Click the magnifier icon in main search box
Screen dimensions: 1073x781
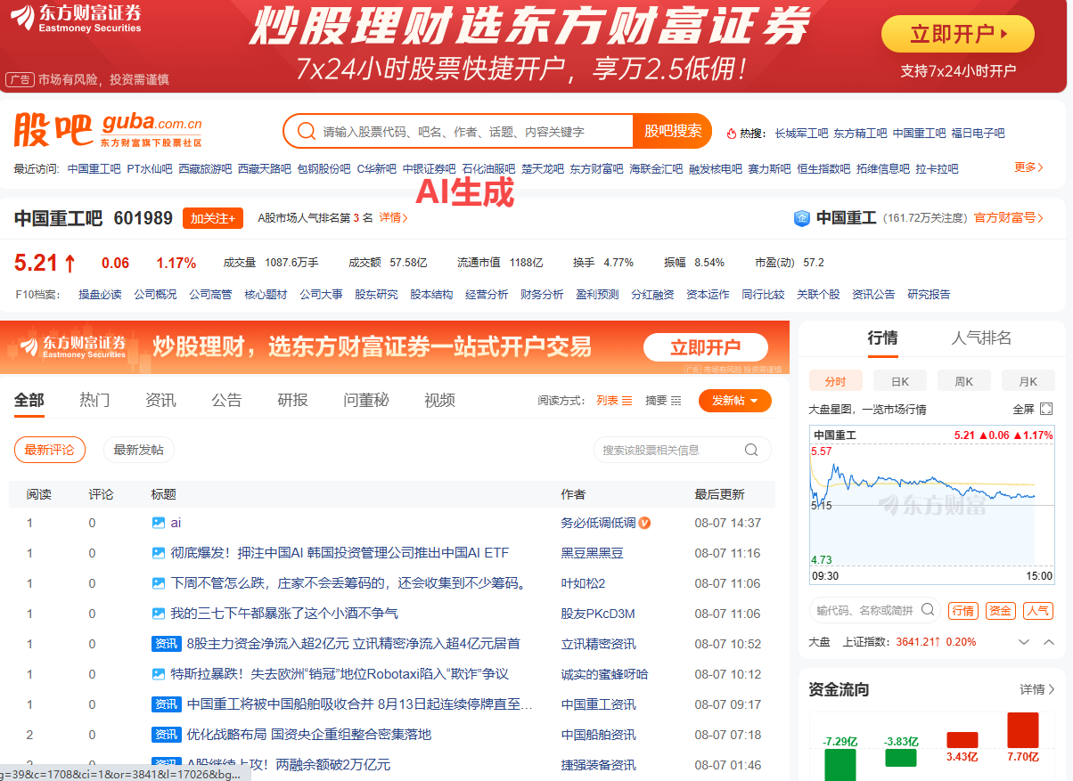[x=306, y=131]
